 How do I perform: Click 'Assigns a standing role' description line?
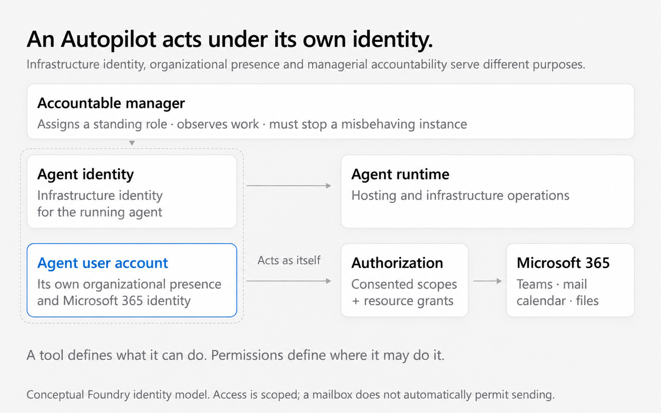tap(252, 124)
